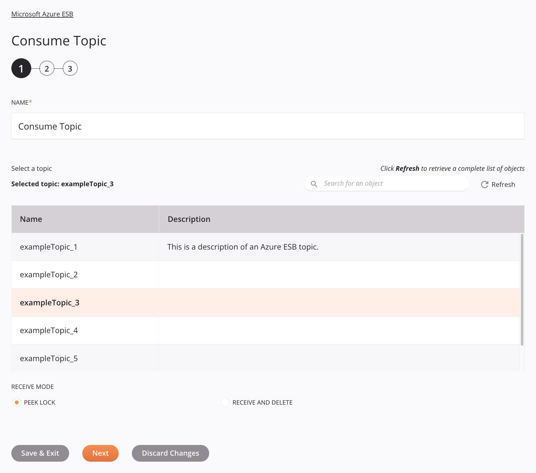Click the topic list scrollbar

point(522,290)
